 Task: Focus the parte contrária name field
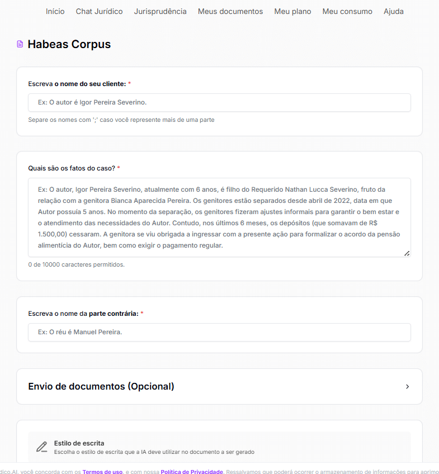tap(219, 332)
